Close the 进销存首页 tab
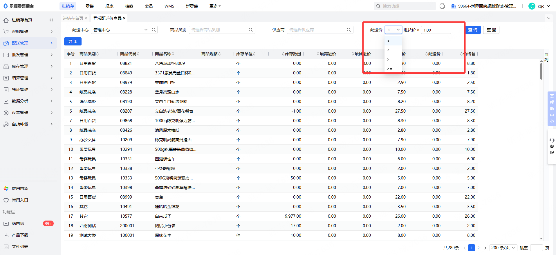Image resolution: width=556 pixels, height=255 pixels. 86,18
